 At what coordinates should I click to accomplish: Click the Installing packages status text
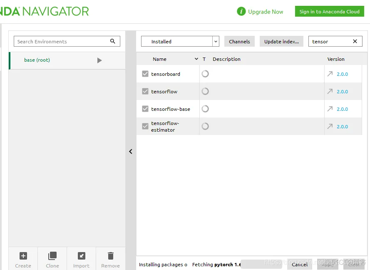[x=163, y=265]
